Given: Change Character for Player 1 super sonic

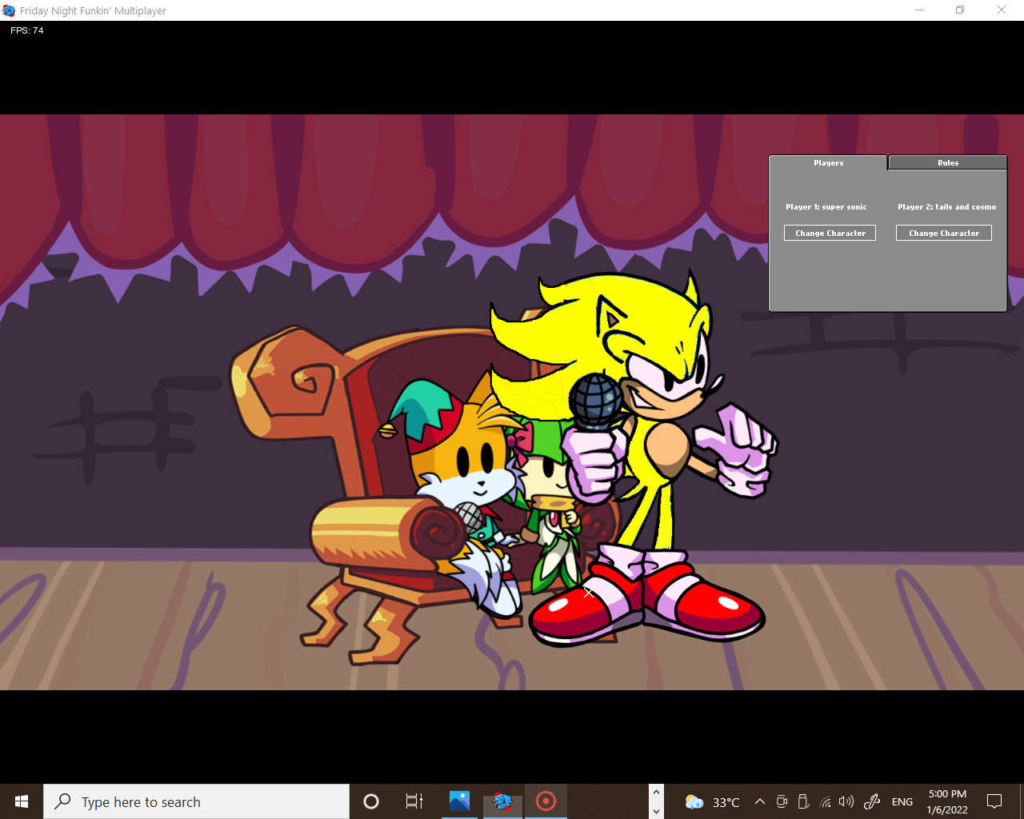Looking at the screenshot, I should 830,233.
